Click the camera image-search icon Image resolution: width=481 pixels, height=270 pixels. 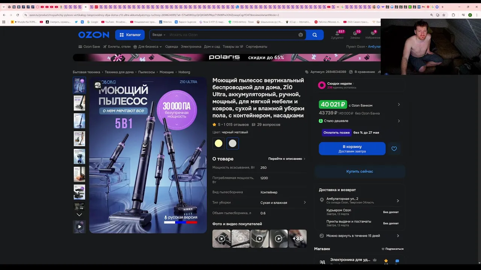pyautogui.click(x=301, y=35)
